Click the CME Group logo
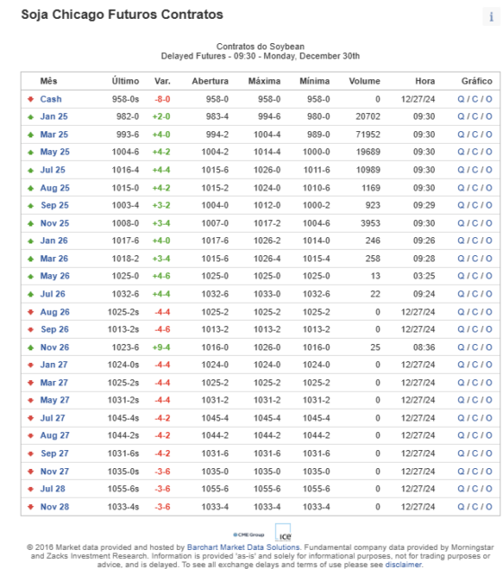This screenshot has height=575, width=503. [x=249, y=535]
